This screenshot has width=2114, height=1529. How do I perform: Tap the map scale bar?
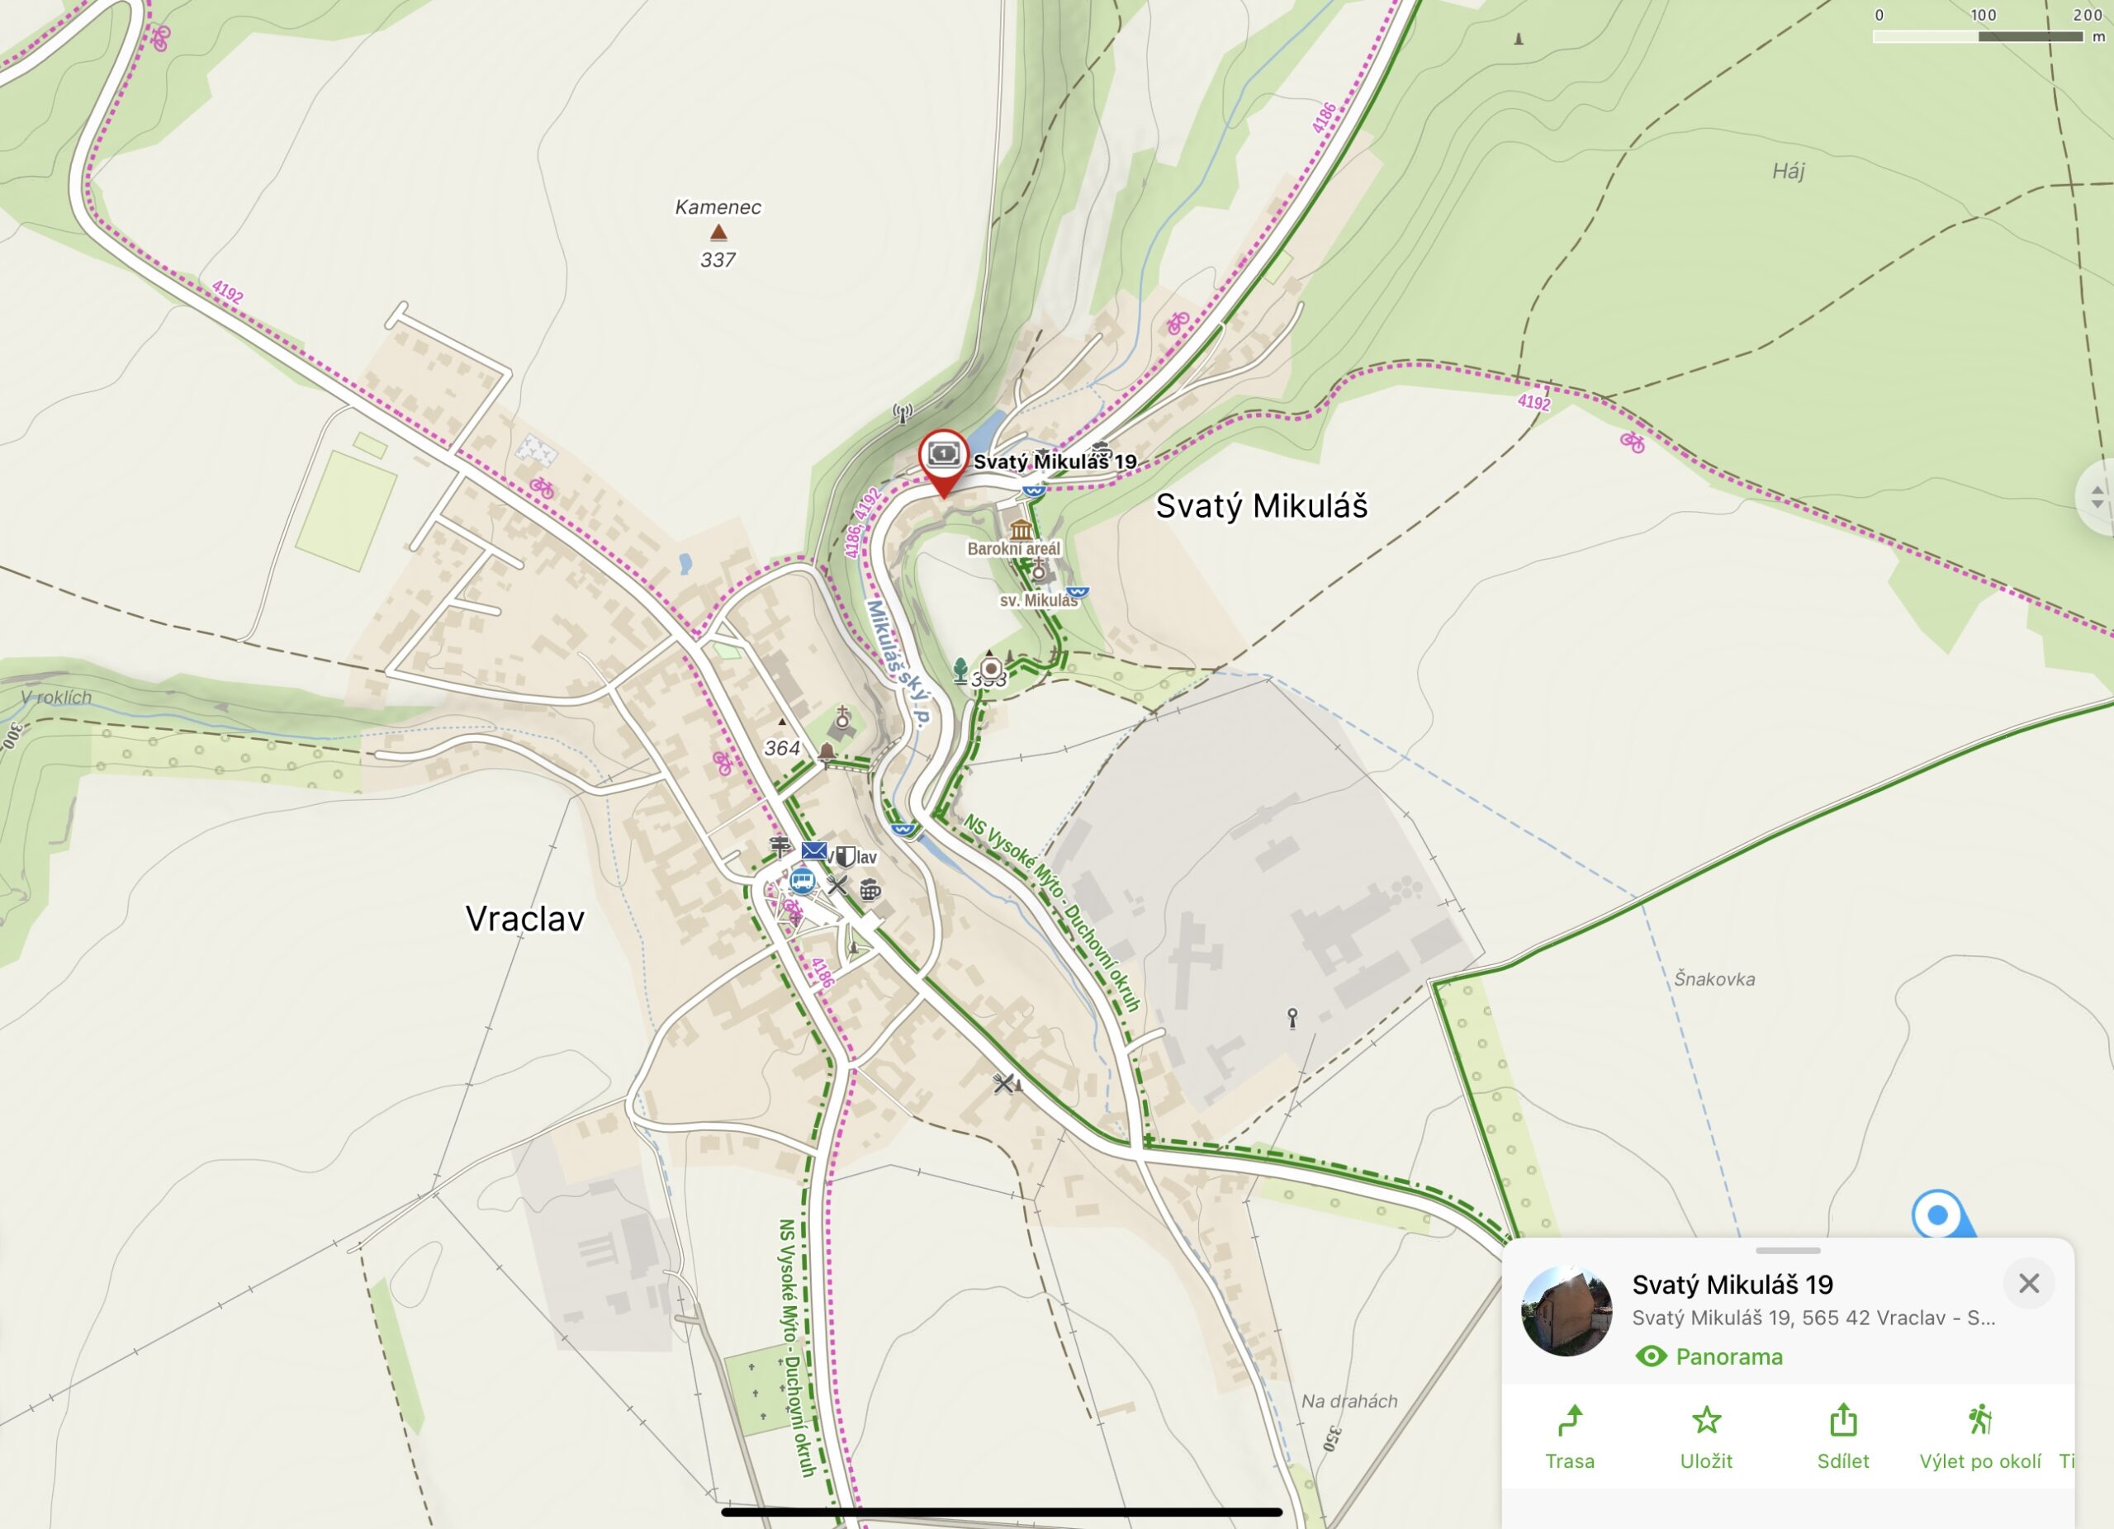coord(1978,36)
